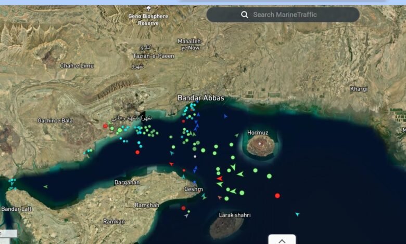Click the red arrow vessel east of Qeshm
This screenshot has height=244, width=406.
tap(220, 178)
